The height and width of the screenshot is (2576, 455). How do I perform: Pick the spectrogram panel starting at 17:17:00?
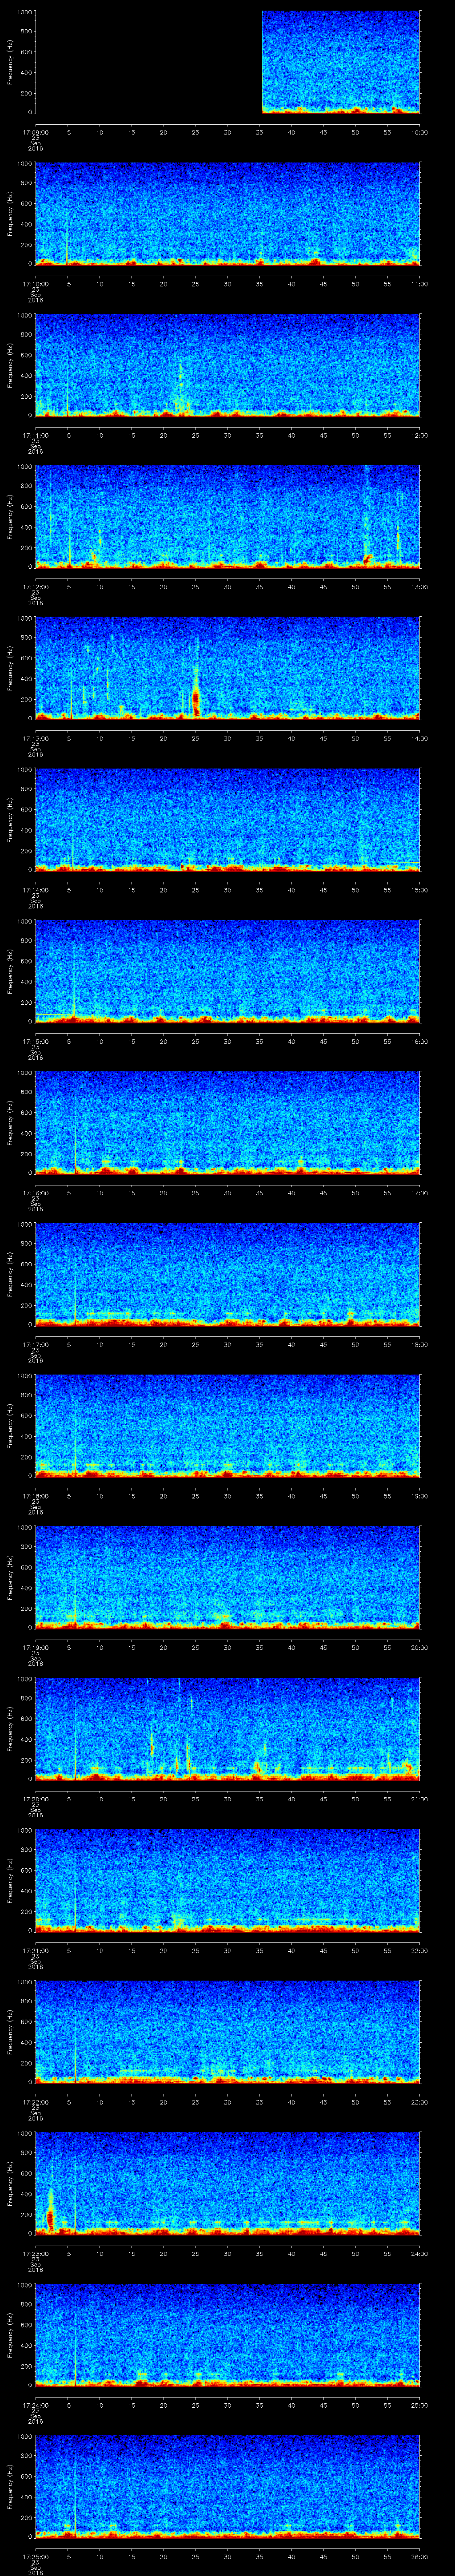click(228, 1274)
